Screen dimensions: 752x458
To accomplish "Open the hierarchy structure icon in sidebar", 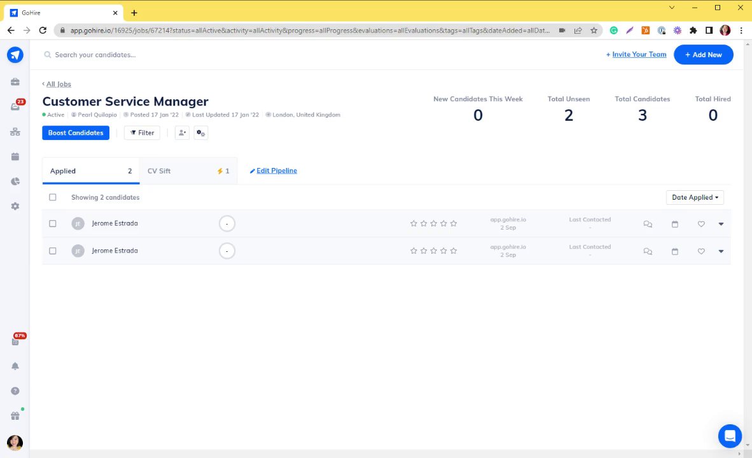I will pos(15,132).
